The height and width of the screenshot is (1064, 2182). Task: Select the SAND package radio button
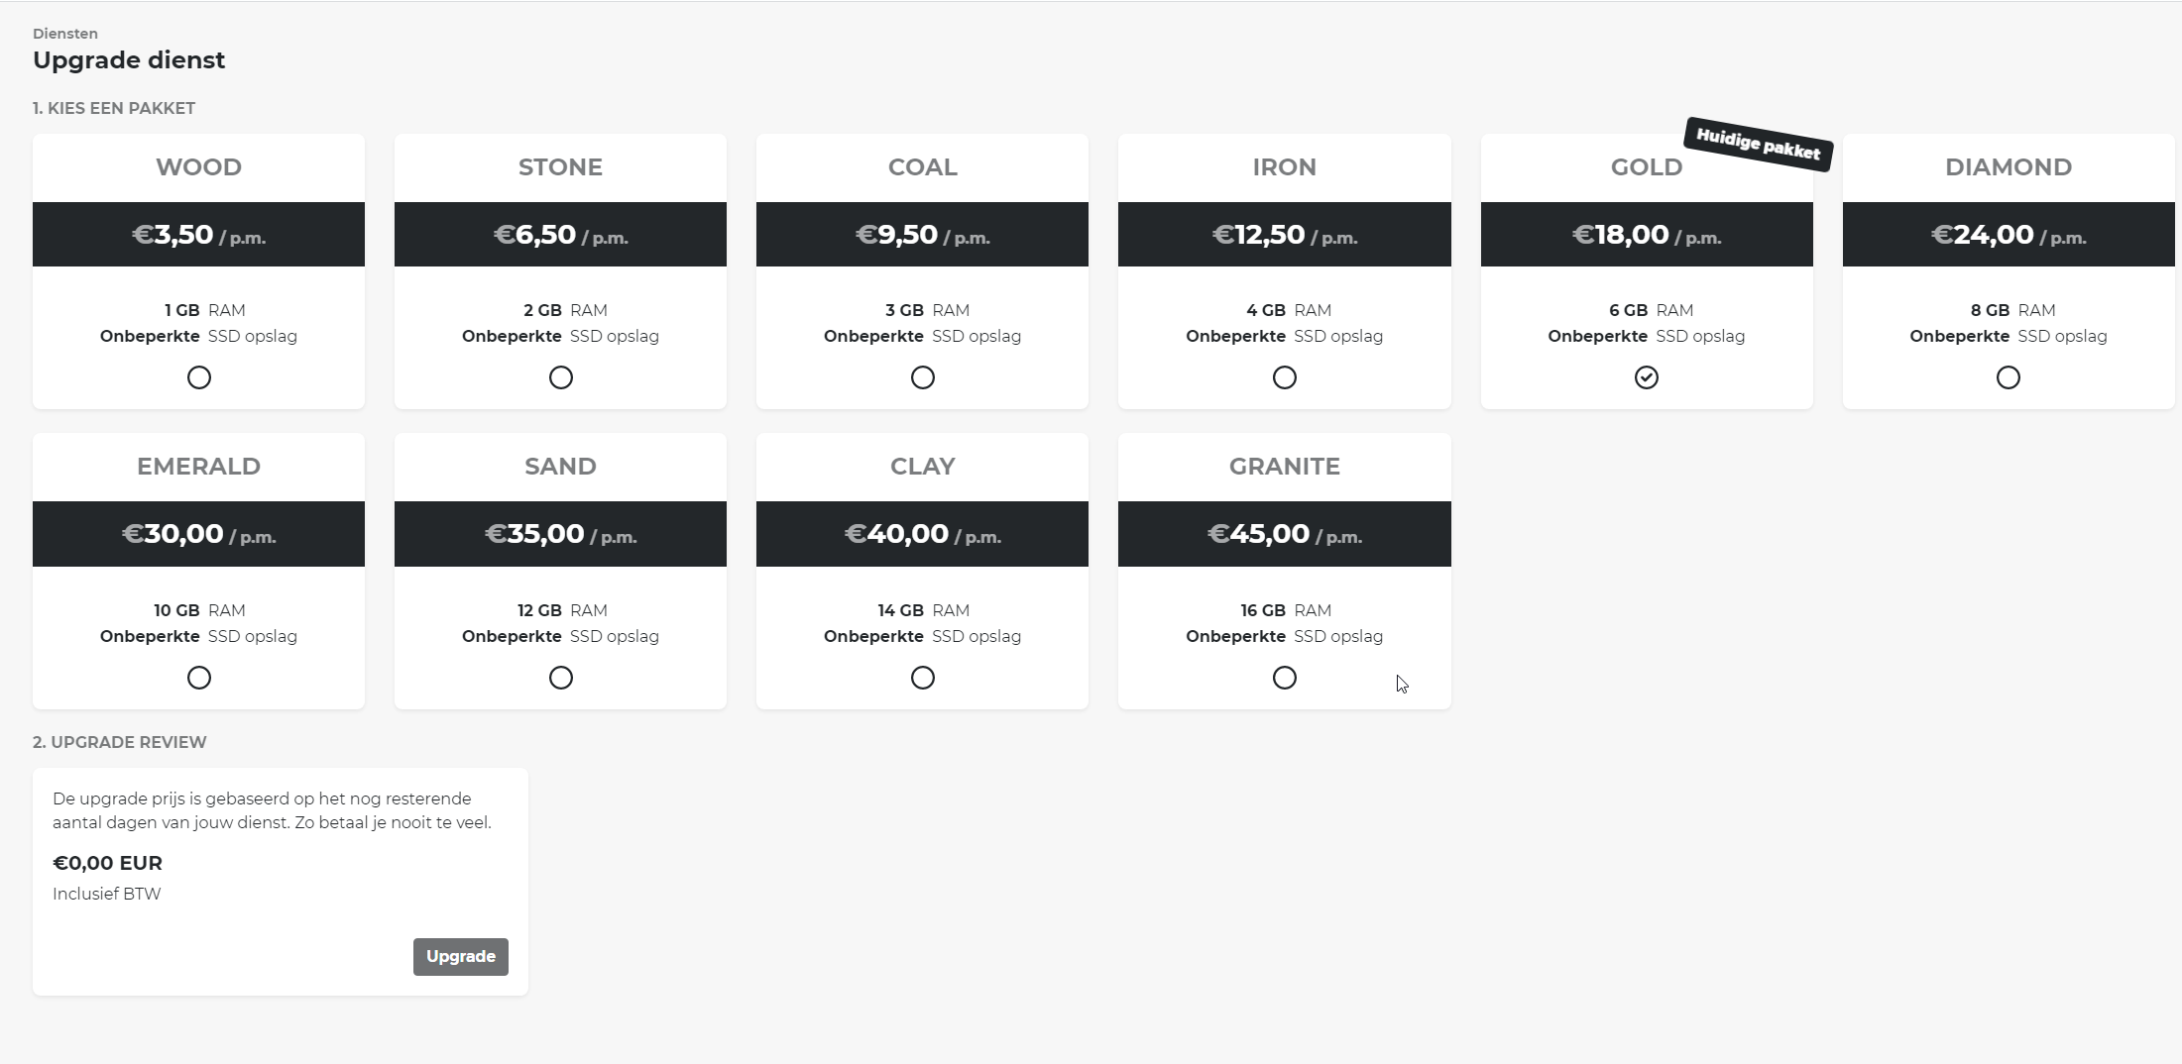tap(560, 678)
